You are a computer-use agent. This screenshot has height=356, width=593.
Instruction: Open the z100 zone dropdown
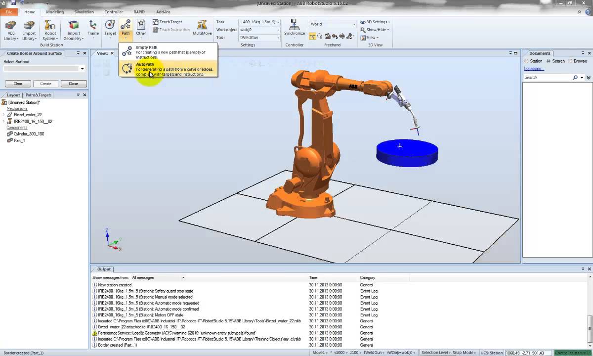(x=355, y=353)
